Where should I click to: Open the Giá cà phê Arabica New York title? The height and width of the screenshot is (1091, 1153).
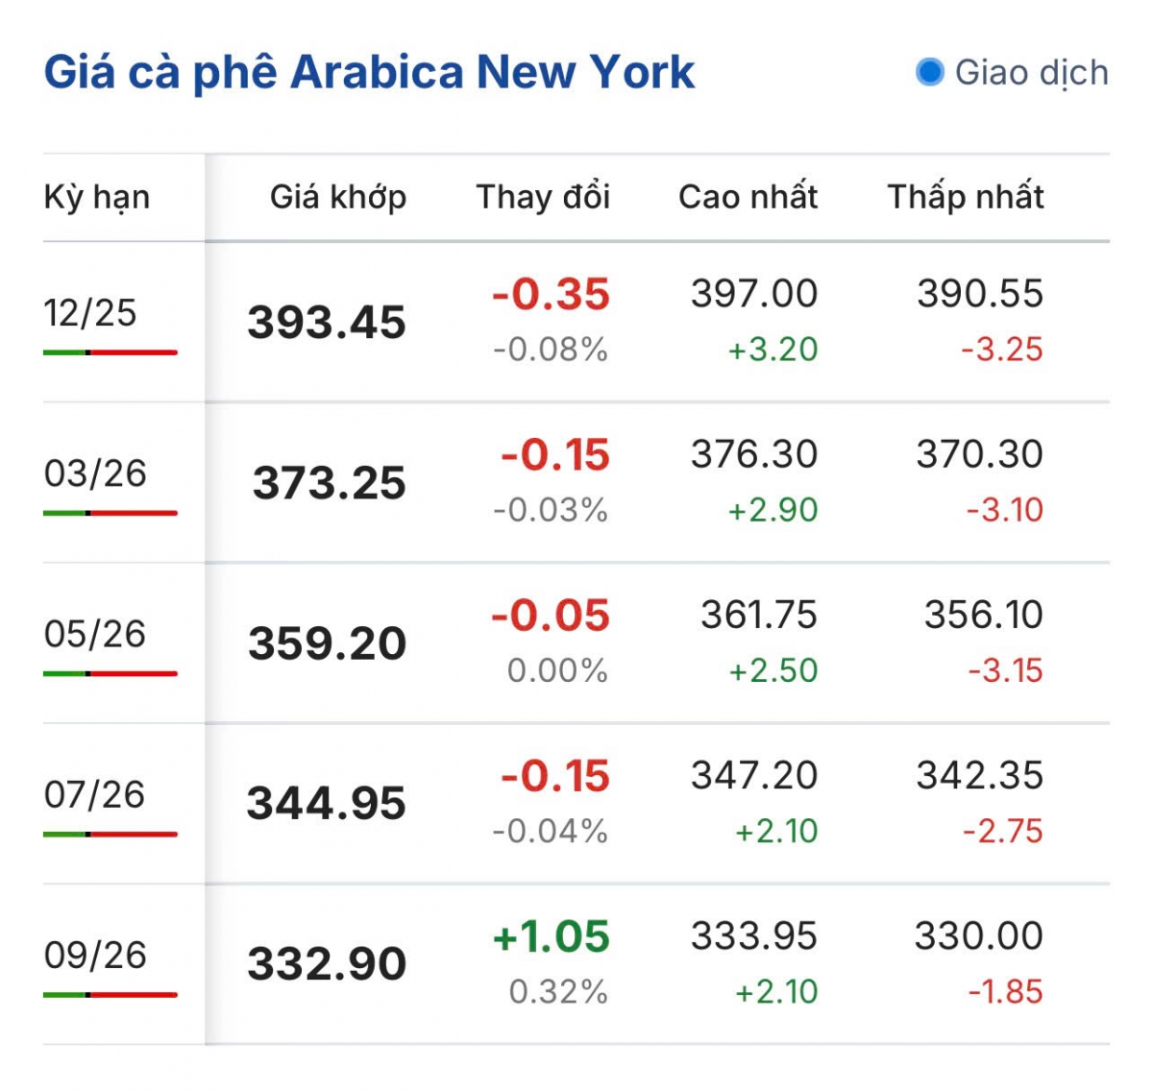369,73
